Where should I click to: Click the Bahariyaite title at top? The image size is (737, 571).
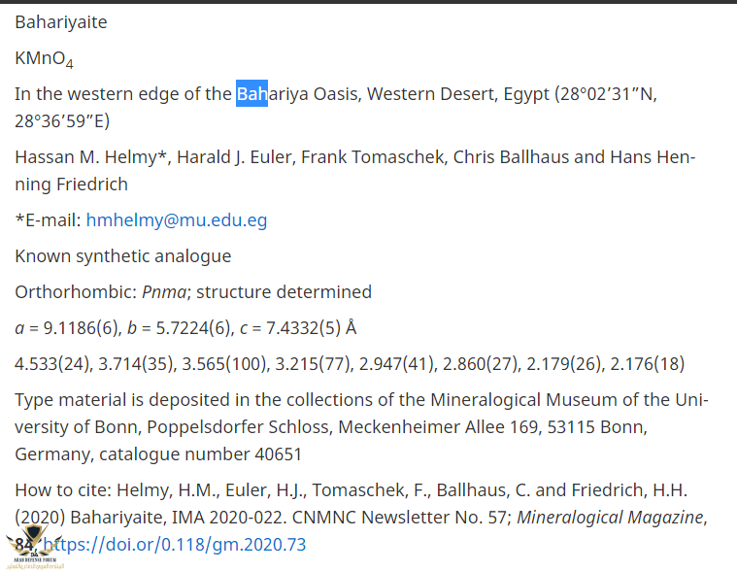[x=61, y=22]
